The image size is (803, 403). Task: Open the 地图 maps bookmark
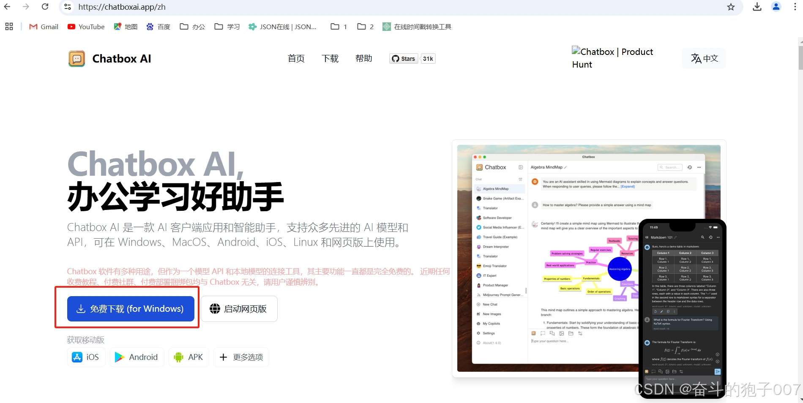(126, 27)
